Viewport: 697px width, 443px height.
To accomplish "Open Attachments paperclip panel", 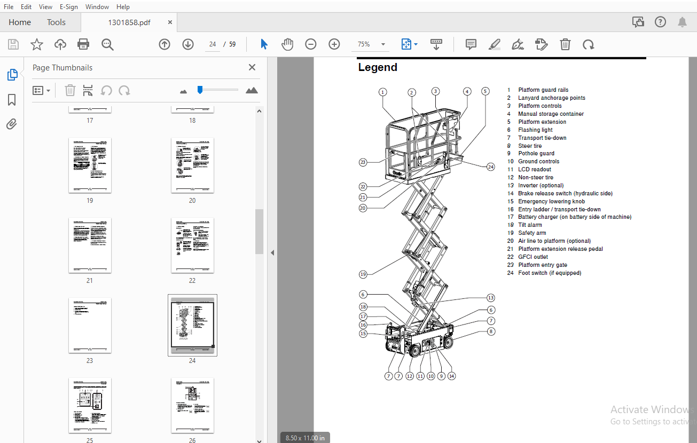I will (x=12, y=124).
